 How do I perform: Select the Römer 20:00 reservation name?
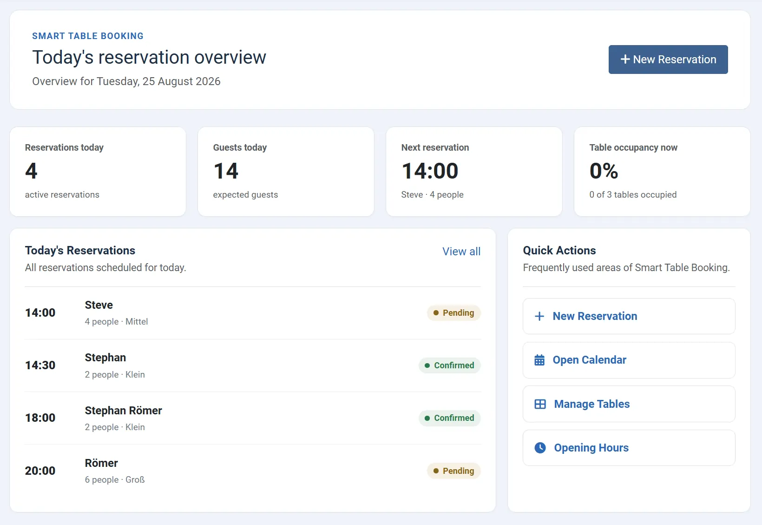(101, 463)
